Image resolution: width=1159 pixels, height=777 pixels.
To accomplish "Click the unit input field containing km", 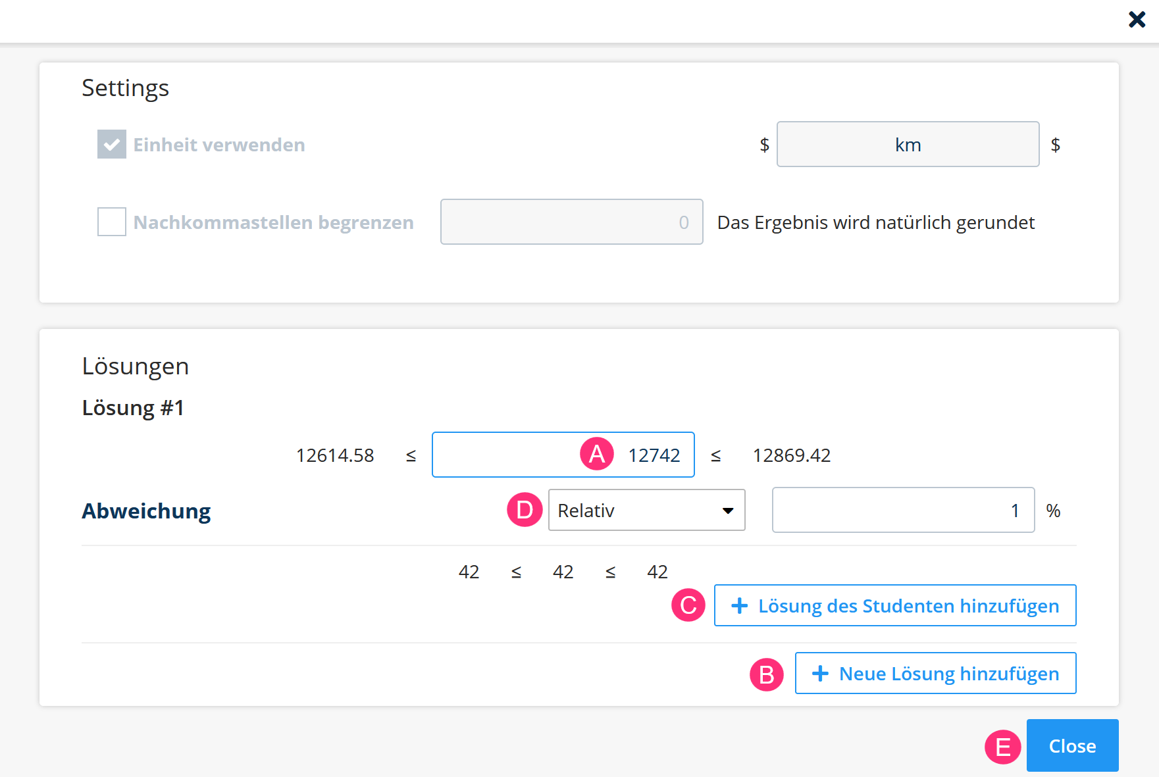I will 908,144.
